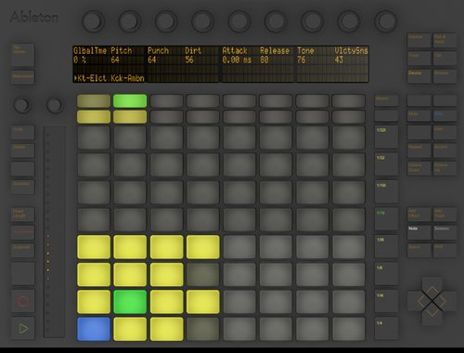This screenshot has width=464, height=353.
Task: Click the tempo knob below Metronome
Action: click(22, 105)
